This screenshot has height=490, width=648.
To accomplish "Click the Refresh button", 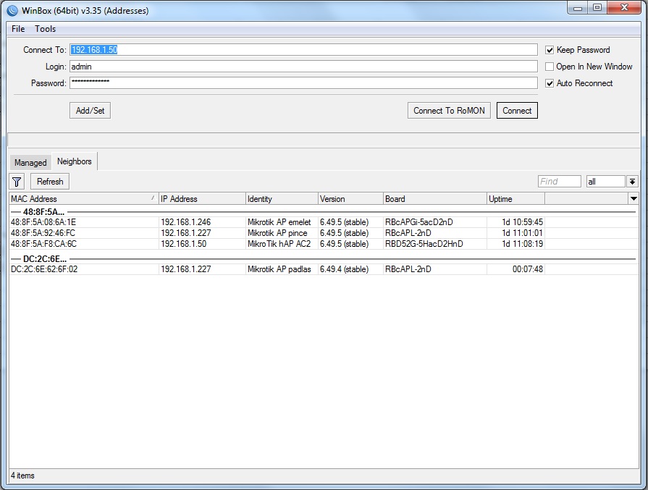I will (50, 182).
